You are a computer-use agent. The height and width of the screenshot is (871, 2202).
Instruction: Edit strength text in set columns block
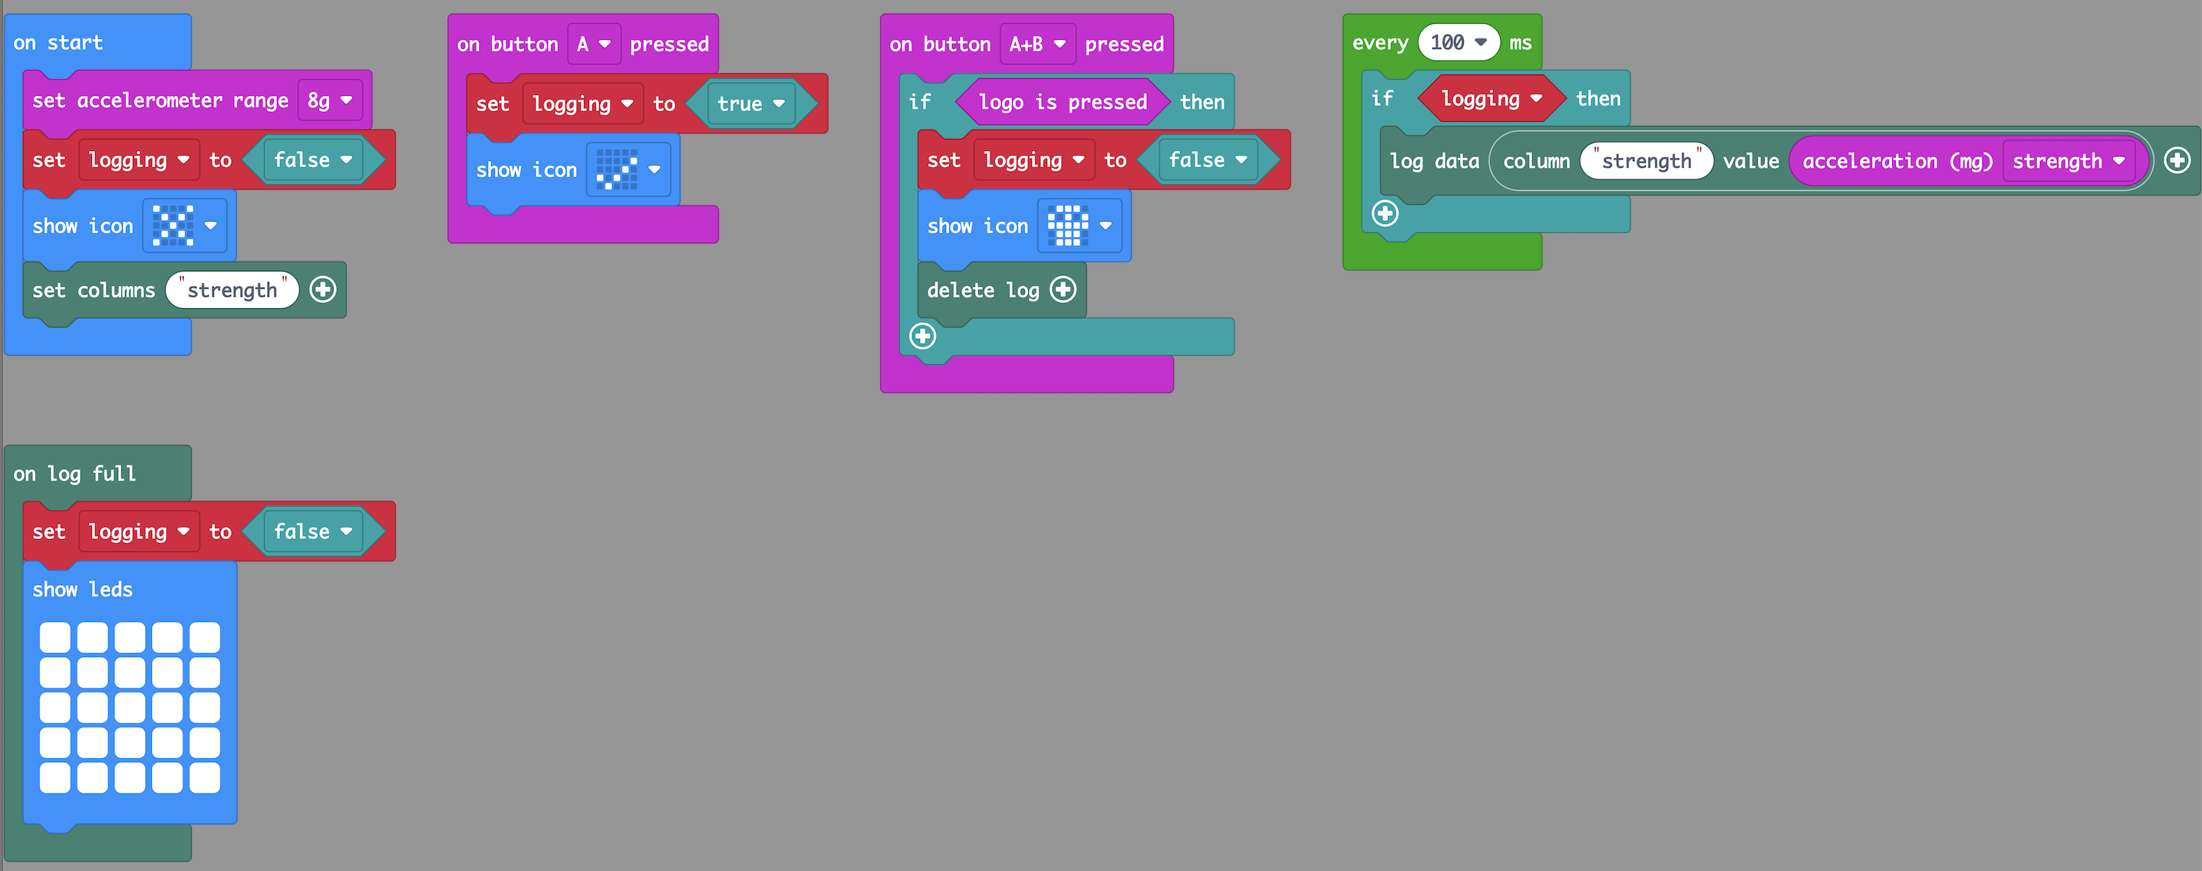[x=232, y=291]
